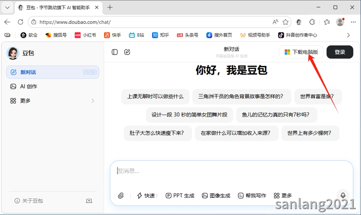Add page to favorites star icon
The width and height of the screenshot is (361, 215).
click(x=286, y=22)
